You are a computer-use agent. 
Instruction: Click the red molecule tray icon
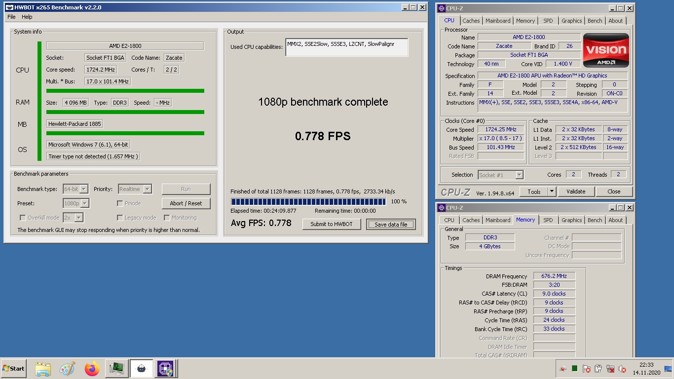pyautogui.click(x=563, y=369)
